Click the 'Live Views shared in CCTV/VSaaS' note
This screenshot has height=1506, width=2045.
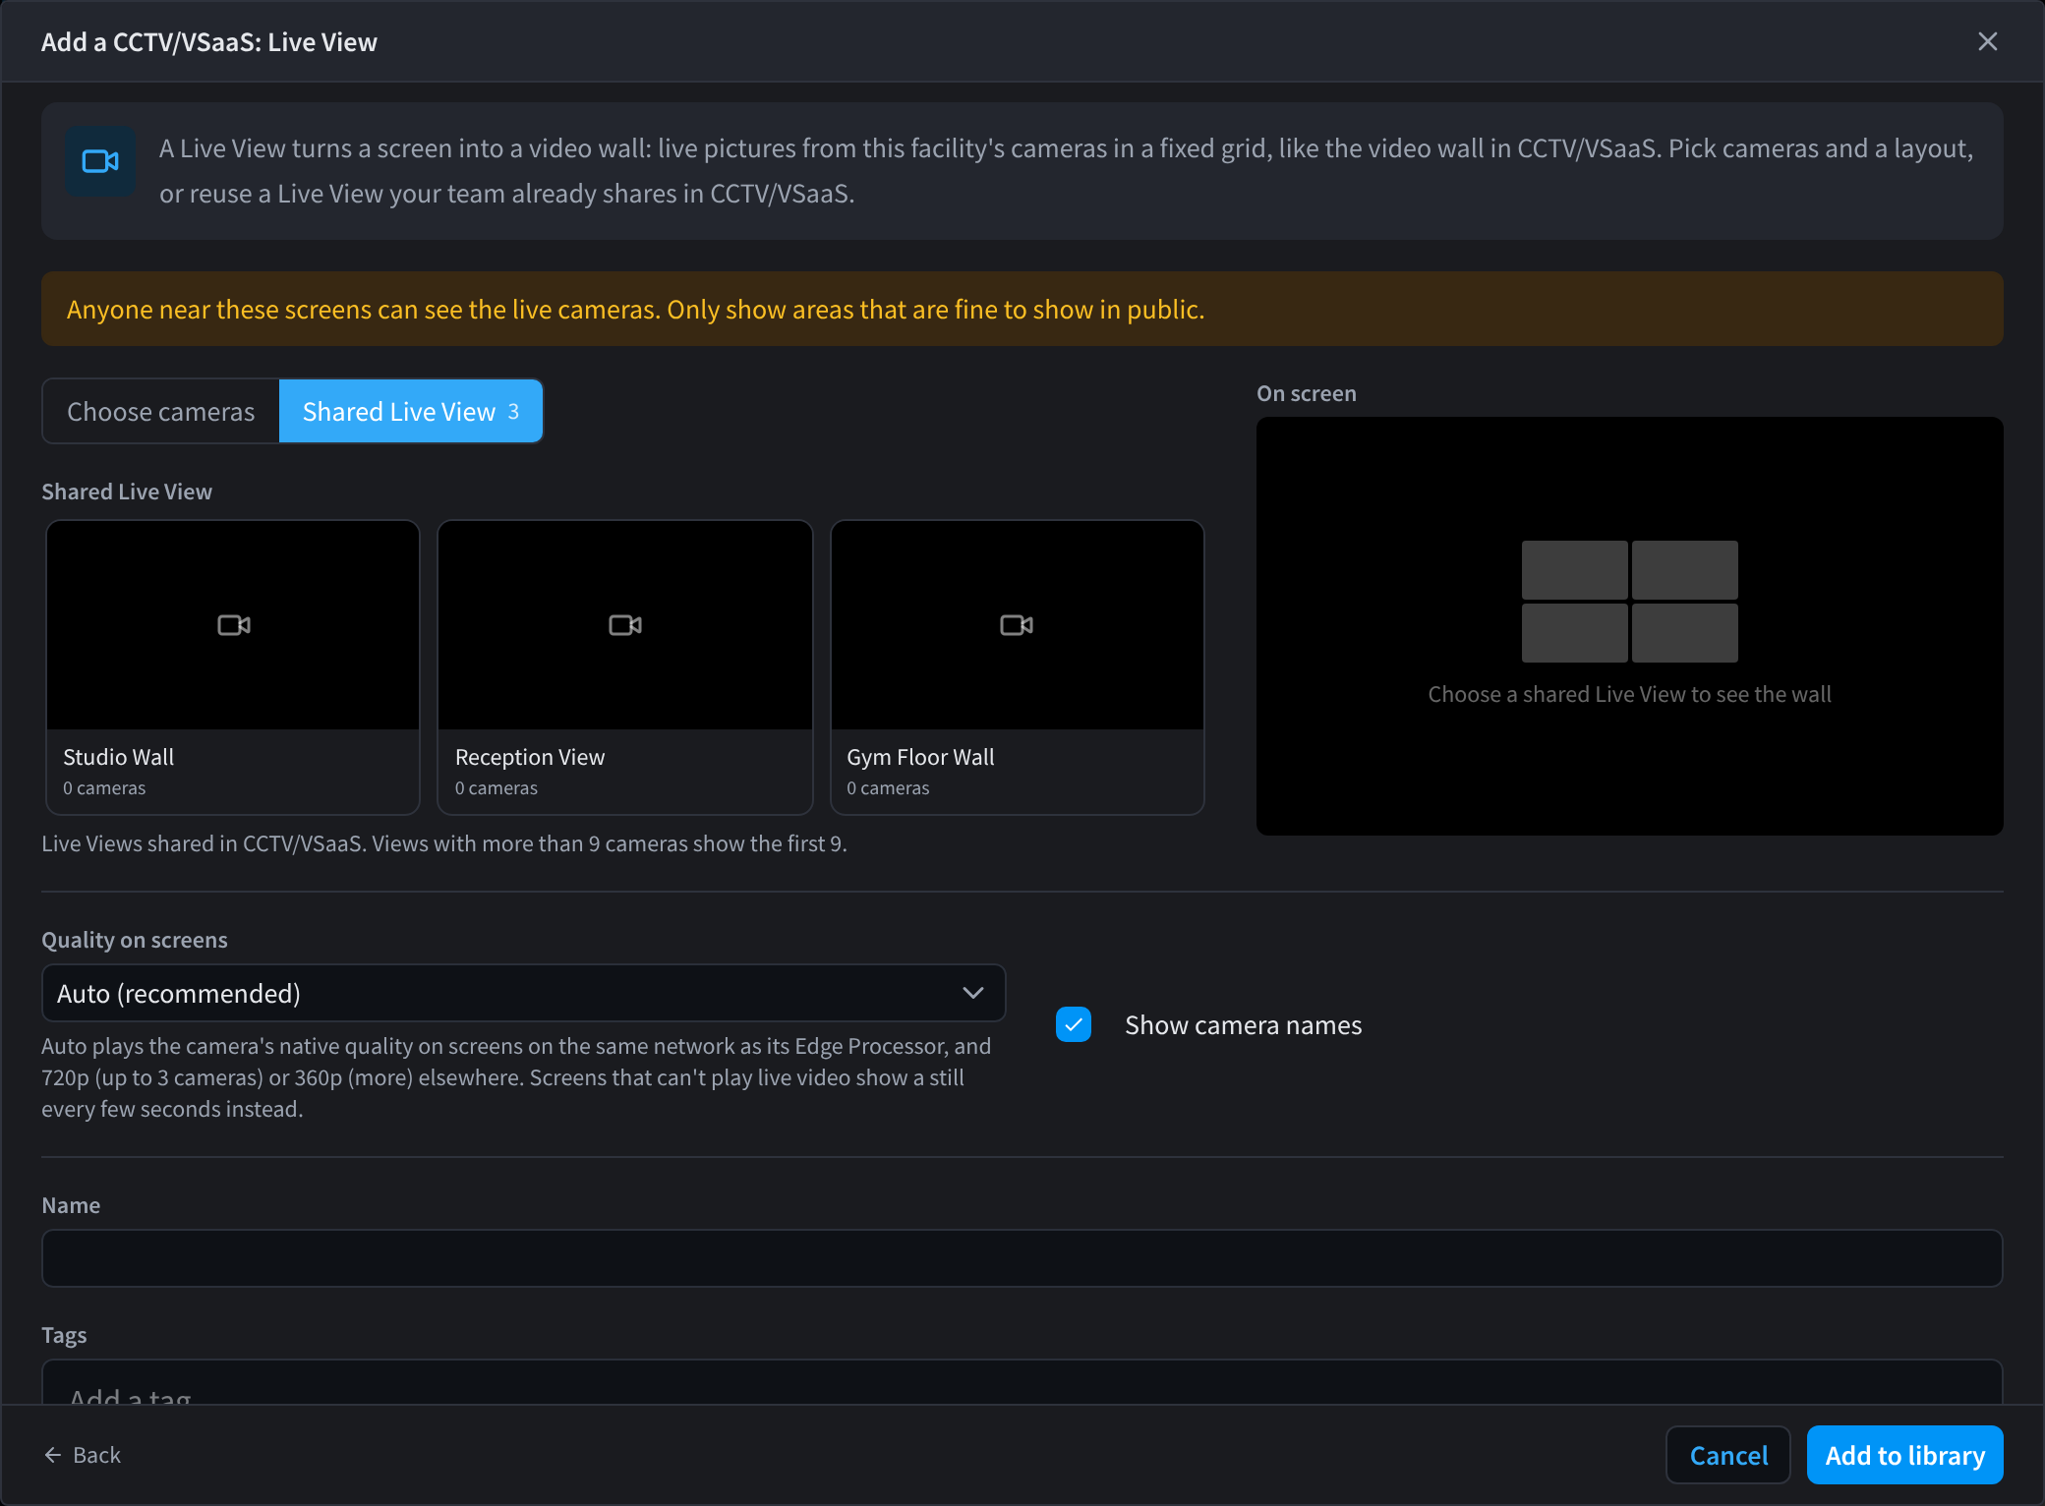coord(444,843)
